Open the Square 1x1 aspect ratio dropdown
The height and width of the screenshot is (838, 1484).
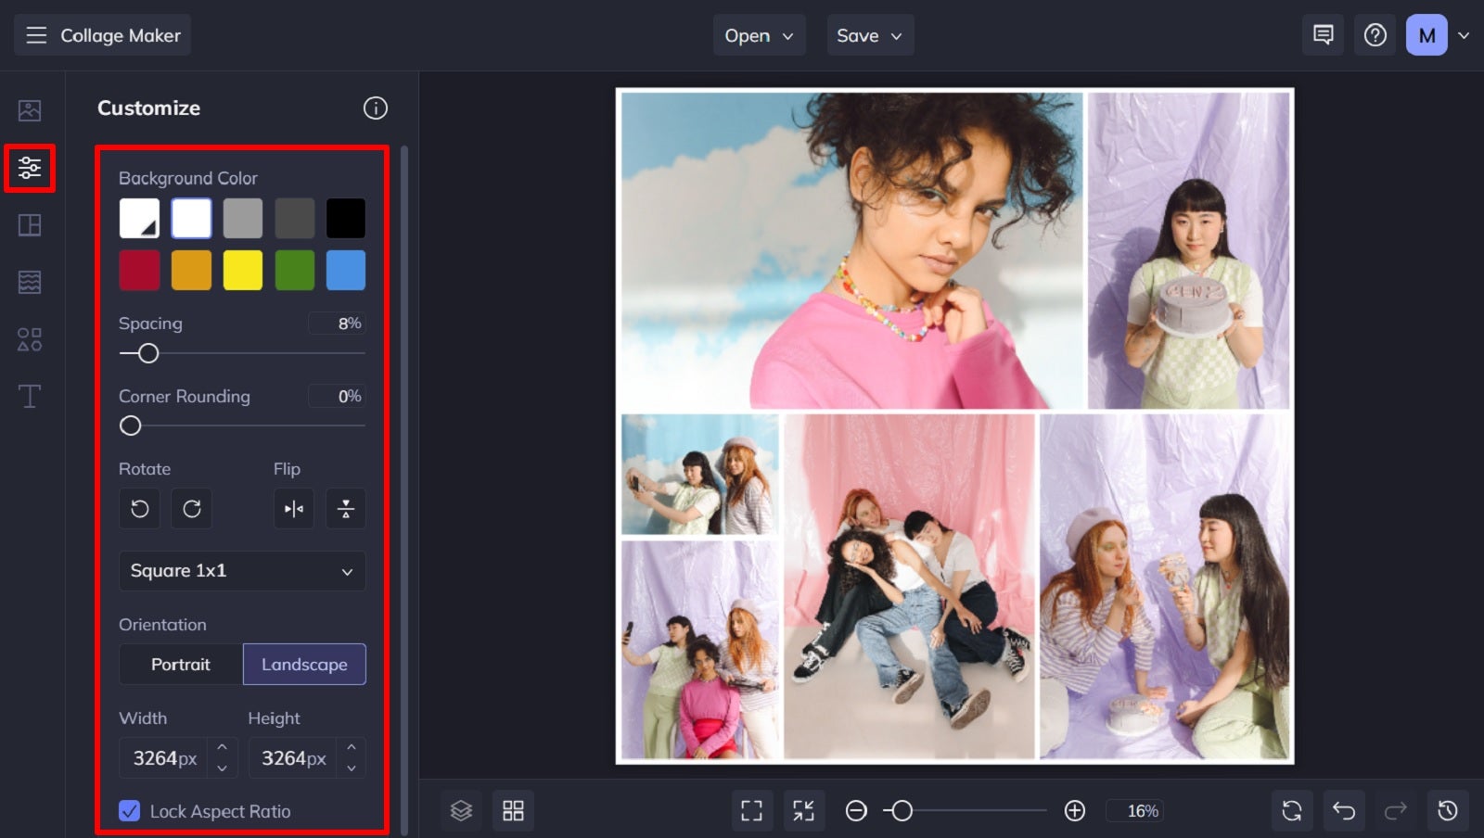point(241,571)
